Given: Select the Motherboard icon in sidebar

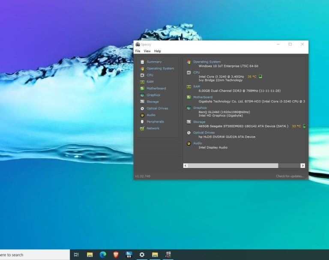Looking at the screenshot, I should [x=142, y=88].
